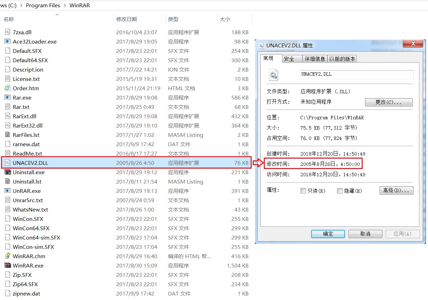This screenshot has height=300, width=428.
Task: Expand breadcrumb chevron after Program Files
Action: pos(65,6)
